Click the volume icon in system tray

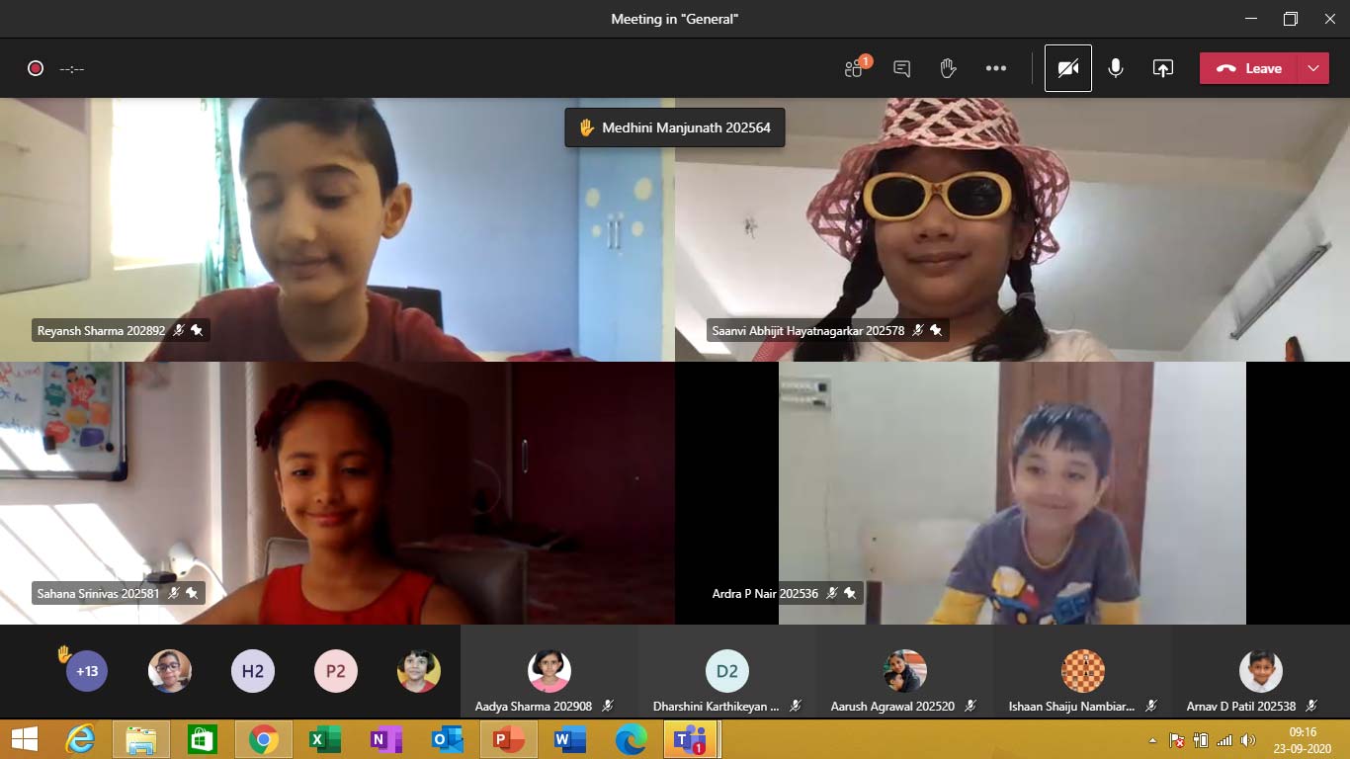tap(1248, 740)
